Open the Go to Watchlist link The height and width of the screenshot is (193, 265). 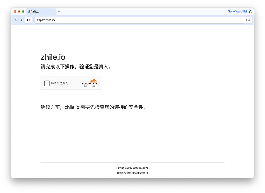[237, 11]
